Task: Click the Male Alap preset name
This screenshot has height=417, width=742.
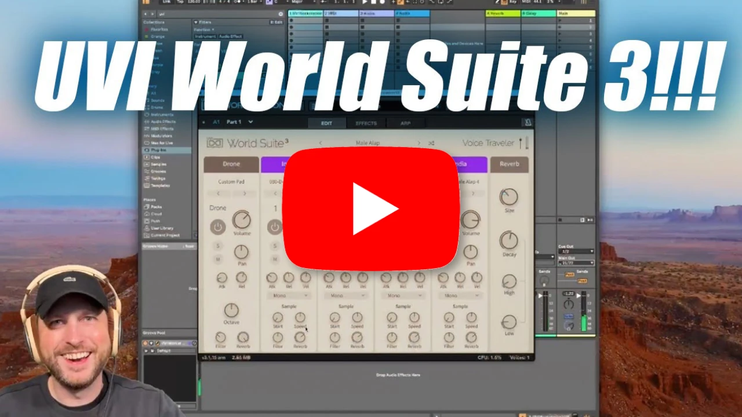Action: click(368, 143)
